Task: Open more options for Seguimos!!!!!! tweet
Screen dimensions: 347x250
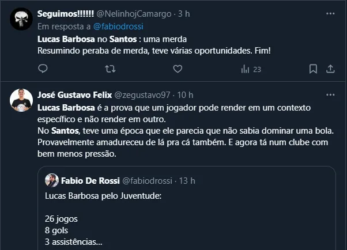Action: tap(330, 13)
